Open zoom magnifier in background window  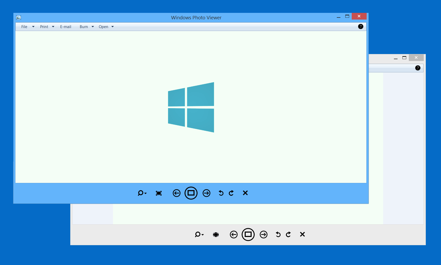pyautogui.click(x=199, y=234)
